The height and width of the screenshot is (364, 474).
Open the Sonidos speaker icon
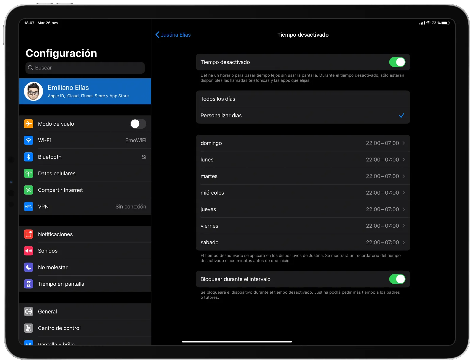[x=28, y=251]
